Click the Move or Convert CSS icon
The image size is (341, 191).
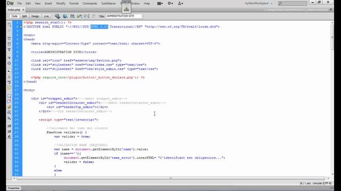click(9, 118)
